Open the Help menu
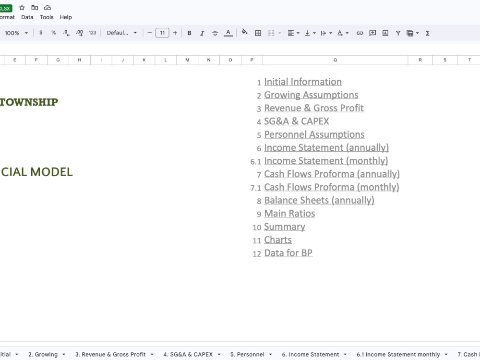 66,17
